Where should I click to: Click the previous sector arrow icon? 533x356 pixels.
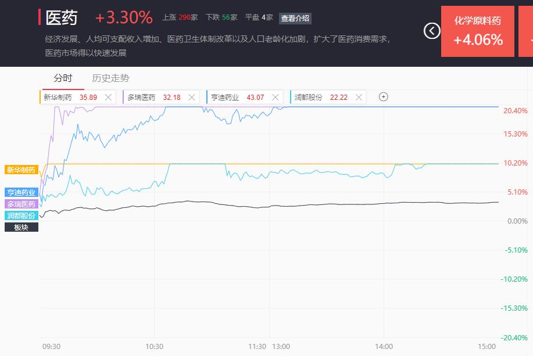(x=432, y=31)
